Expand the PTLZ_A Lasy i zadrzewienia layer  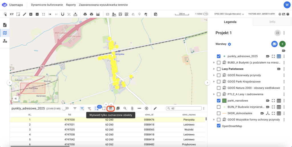(214, 94)
